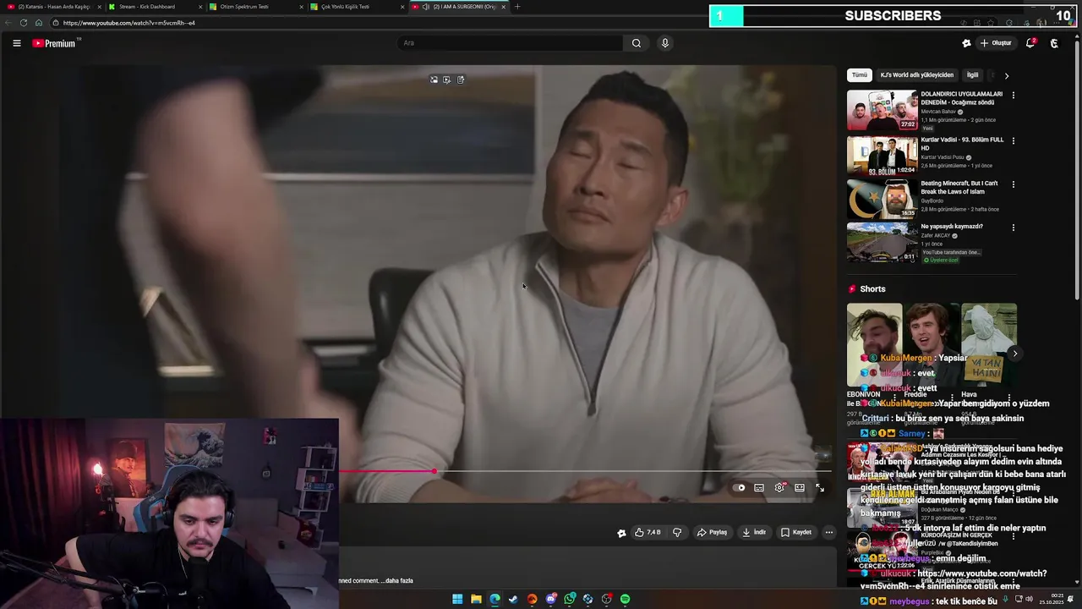The height and width of the screenshot is (609, 1082).
Task: Open the notifications bell
Action: coord(1030,43)
